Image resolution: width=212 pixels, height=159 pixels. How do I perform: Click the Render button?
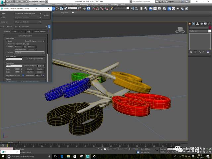pos(46,16)
